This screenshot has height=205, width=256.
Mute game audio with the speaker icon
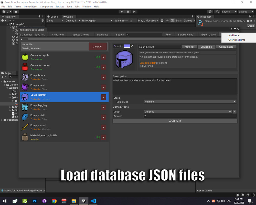pyautogui.click(x=167, y=20)
